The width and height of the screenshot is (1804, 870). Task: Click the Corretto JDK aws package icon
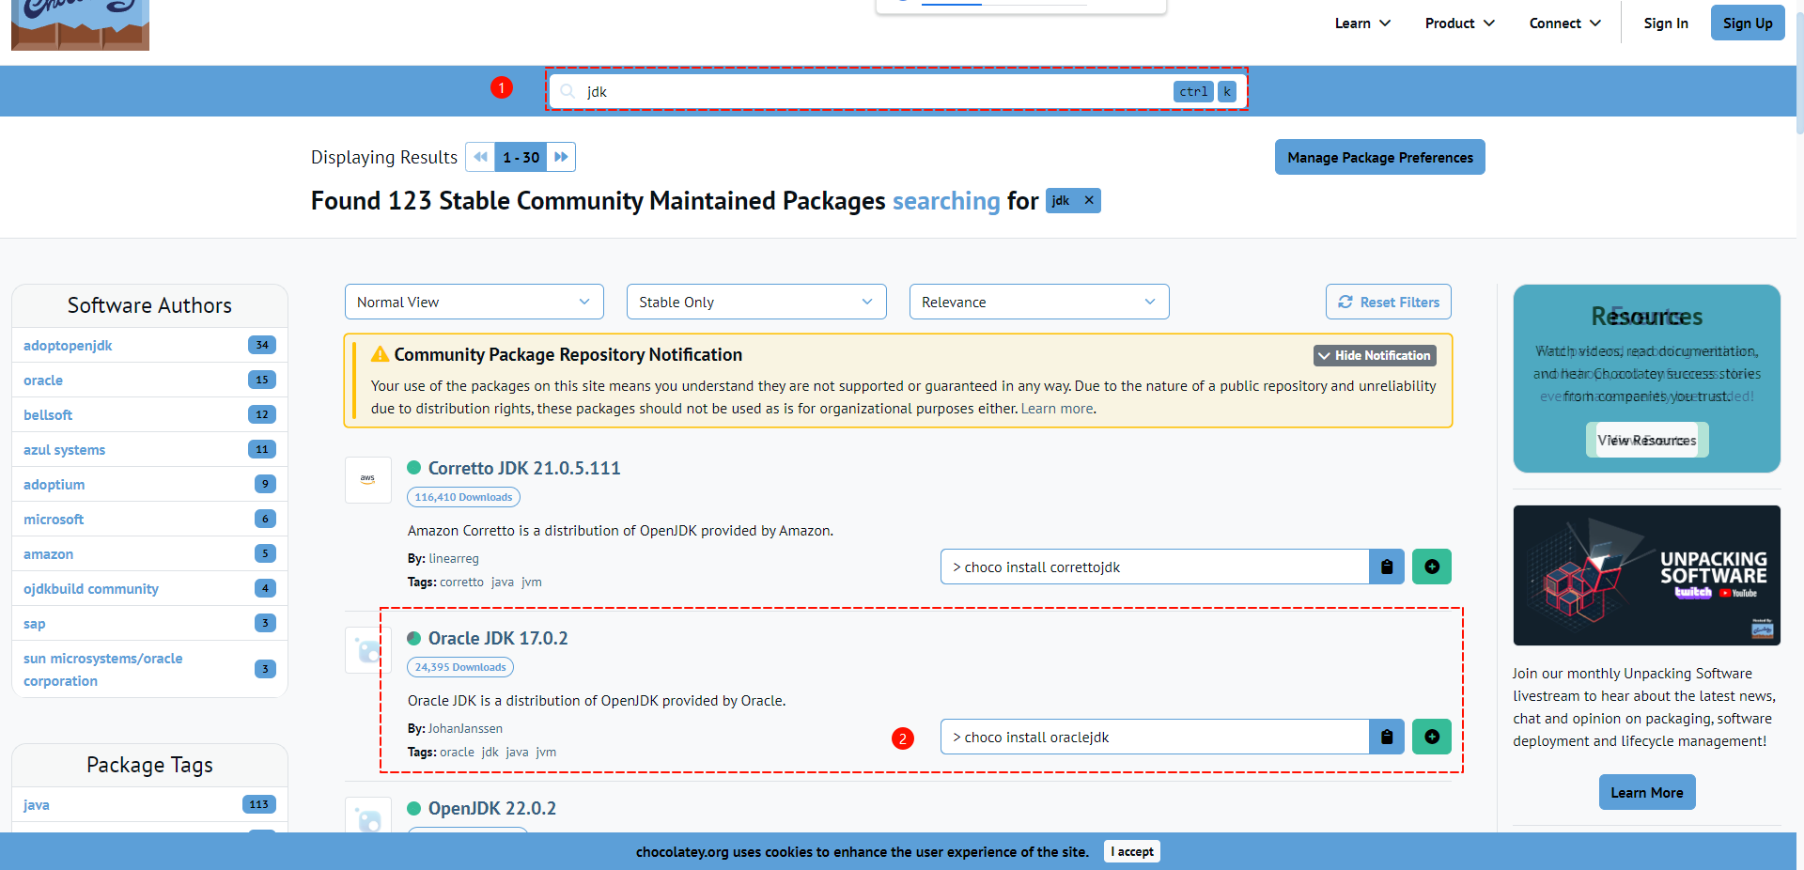point(367,479)
